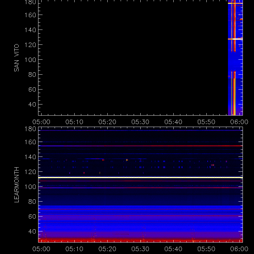The image size is (254, 254).
Task: Click the 180 tick label on the Learmonth axis
Action: click(x=30, y=129)
